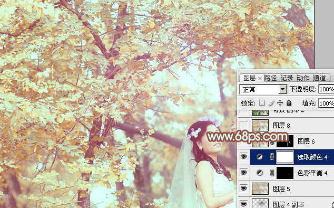Click the 填充 label
334x208 pixels.
point(309,103)
